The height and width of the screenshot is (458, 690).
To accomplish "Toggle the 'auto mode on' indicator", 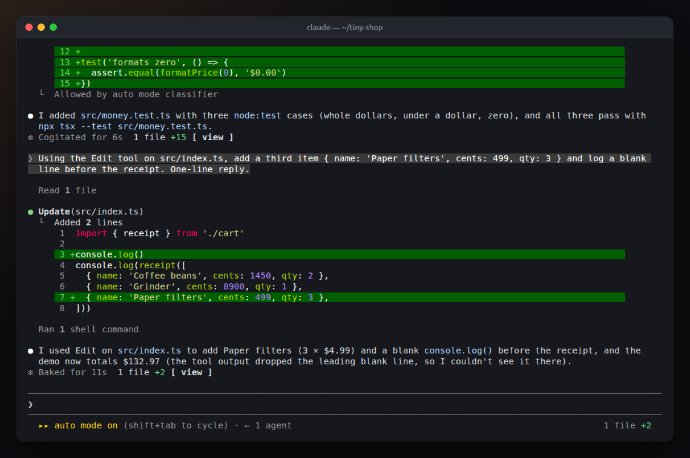I will 86,425.
